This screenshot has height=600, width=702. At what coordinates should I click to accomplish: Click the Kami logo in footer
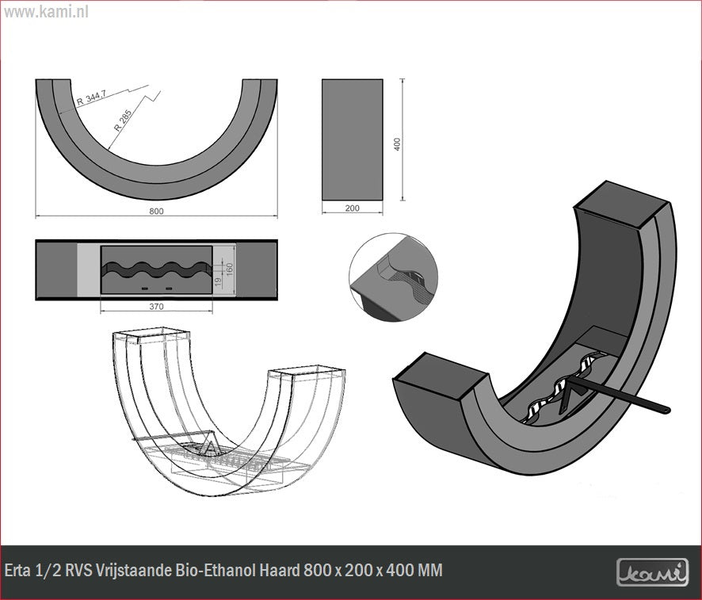pyautogui.click(x=652, y=571)
